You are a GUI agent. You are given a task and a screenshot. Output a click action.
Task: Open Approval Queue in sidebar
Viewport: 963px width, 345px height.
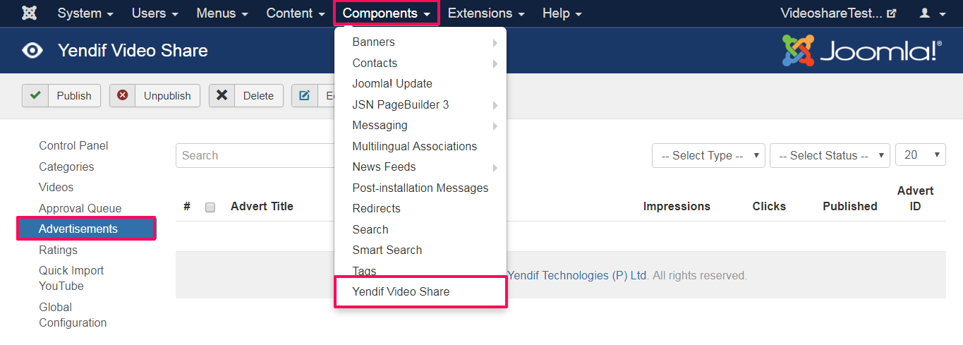(80, 208)
